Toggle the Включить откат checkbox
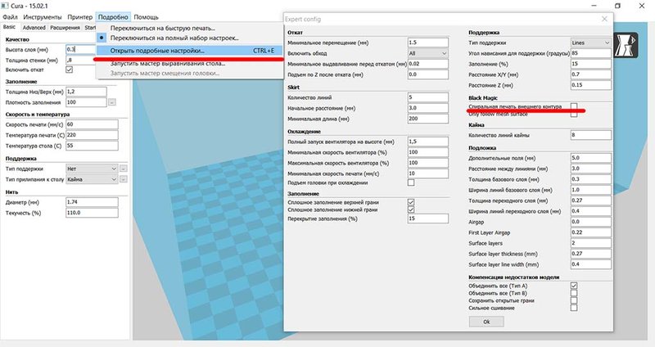 click(69, 70)
